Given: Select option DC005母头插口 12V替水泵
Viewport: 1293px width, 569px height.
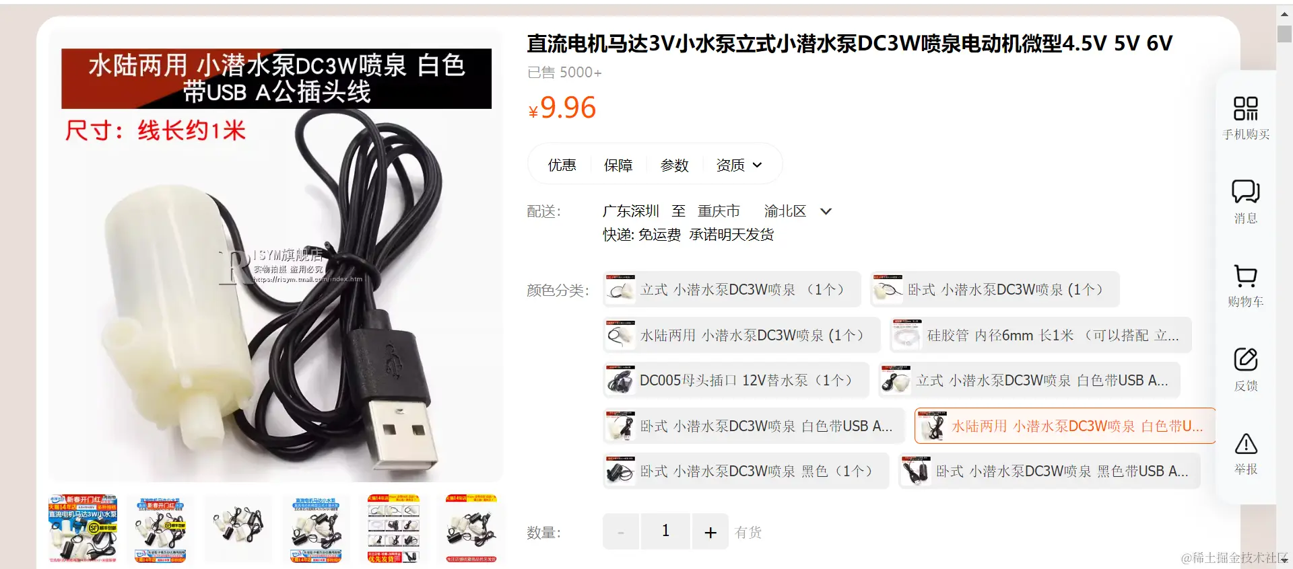Looking at the screenshot, I should click(737, 381).
